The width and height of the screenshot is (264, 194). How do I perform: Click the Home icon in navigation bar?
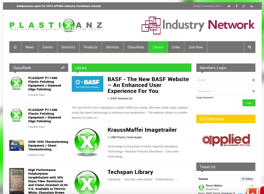15,47
